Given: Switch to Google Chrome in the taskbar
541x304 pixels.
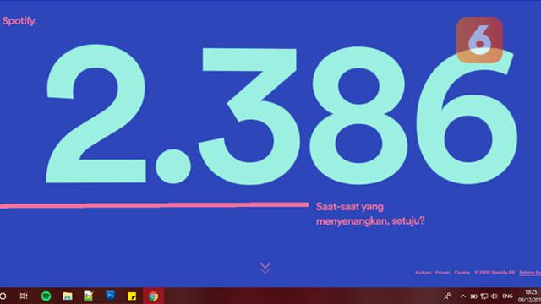Looking at the screenshot, I should 154,296.
